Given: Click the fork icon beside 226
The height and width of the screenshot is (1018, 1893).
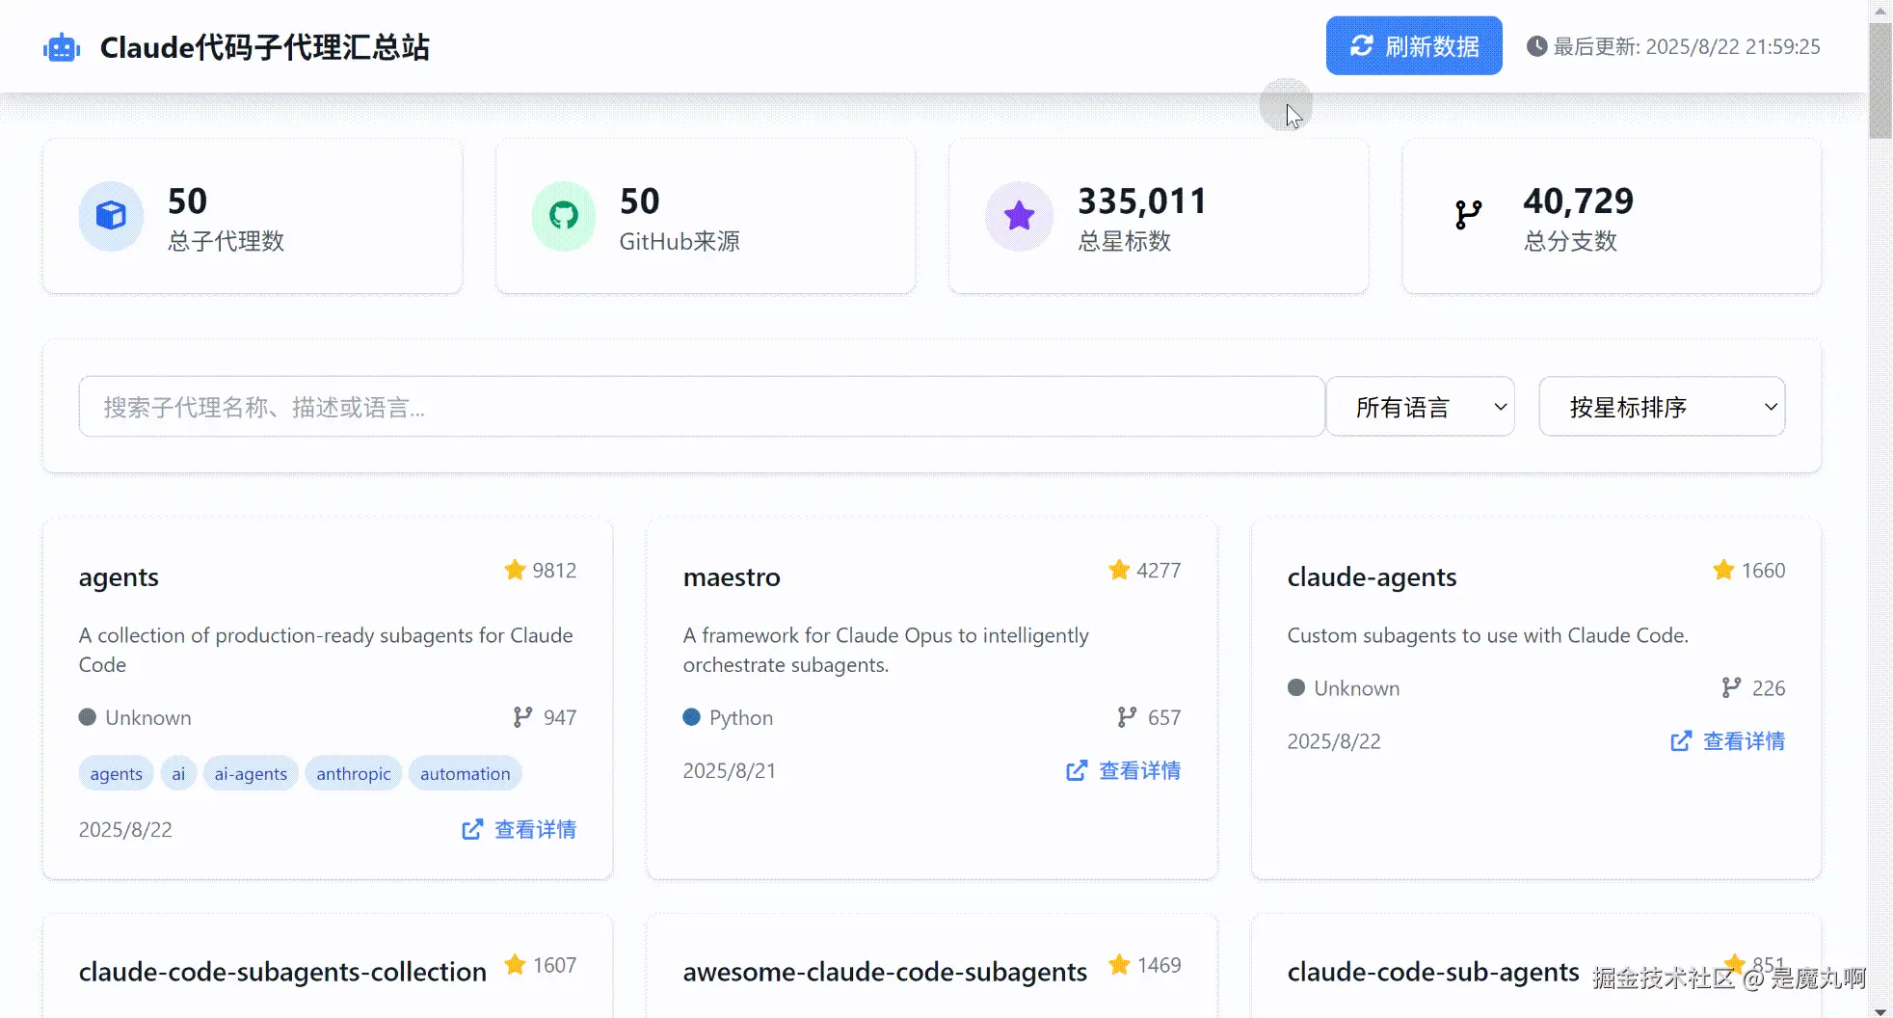Looking at the screenshot, I should coord(1731,687).
